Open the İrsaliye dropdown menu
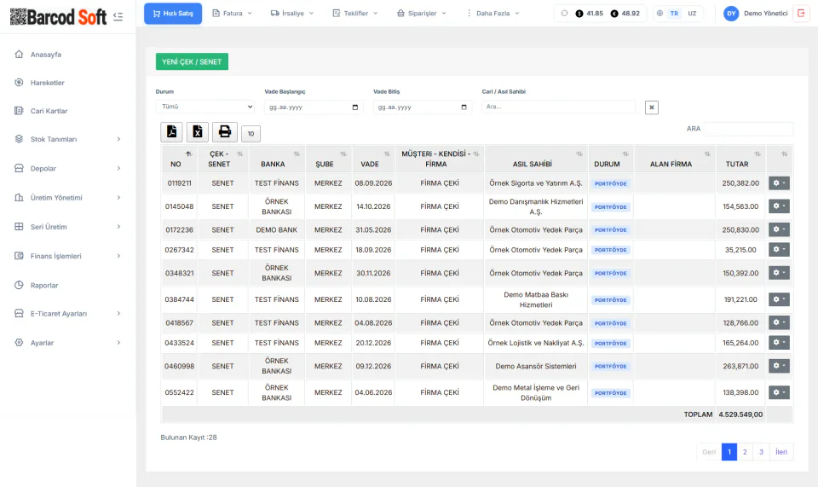The width and height of the screenshot is (818, 487). click(292, 14)
